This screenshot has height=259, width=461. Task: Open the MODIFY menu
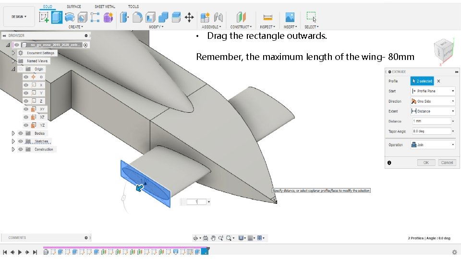[156, 27]
